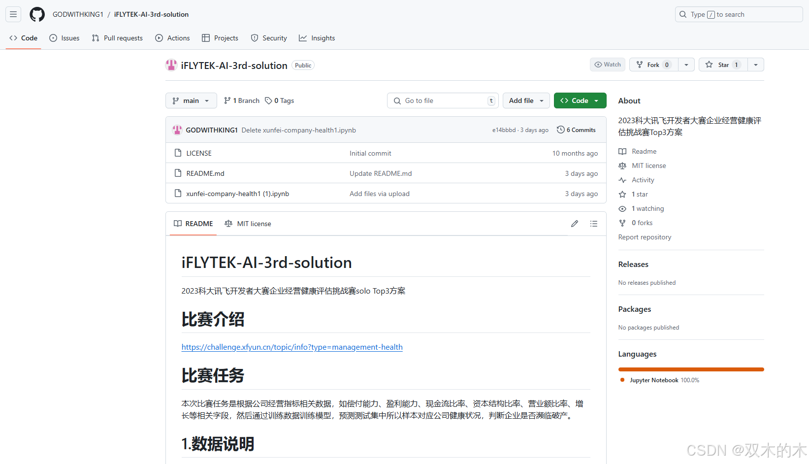Image resolution: width=809 pixels, height=464 pixels.
Task: Open the challenge.xfyun.cn competition link
Action: (x=292, y=347)
